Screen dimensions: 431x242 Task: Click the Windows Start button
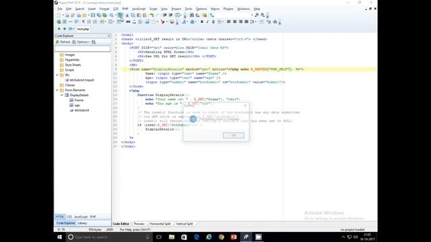(60, 237)
